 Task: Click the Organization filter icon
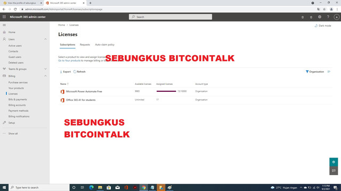tap(307, 72)
